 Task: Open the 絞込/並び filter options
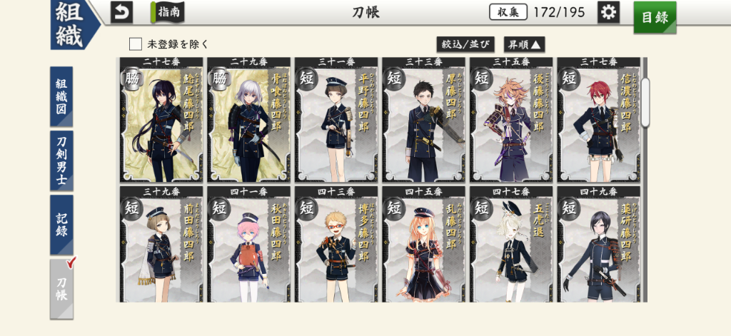tap(465, 45)
